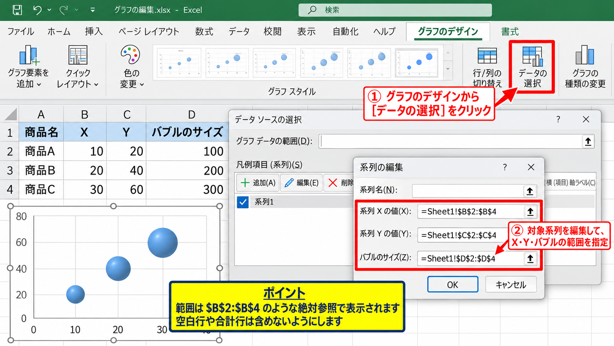Click the グラフデータの範囲 input field
The height and width of the screenshot is (346, 614).
click(x=451, y=142)
